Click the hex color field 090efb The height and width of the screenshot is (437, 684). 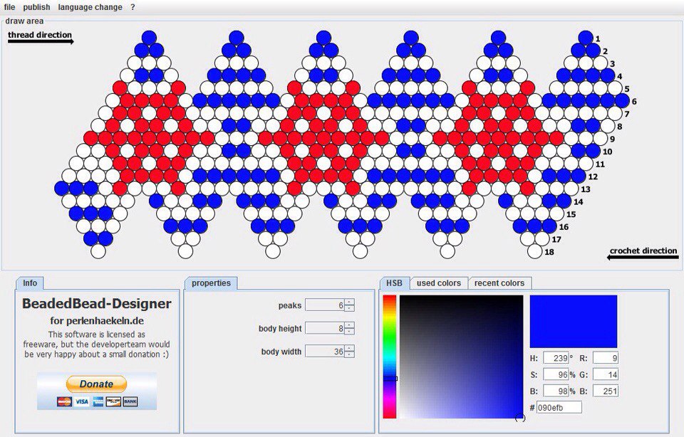pos(559,408)
